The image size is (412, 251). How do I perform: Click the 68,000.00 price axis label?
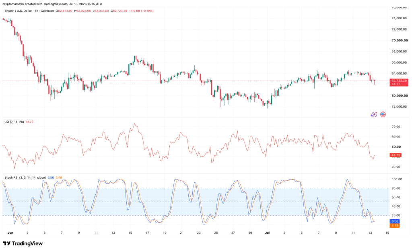[400, 51]
